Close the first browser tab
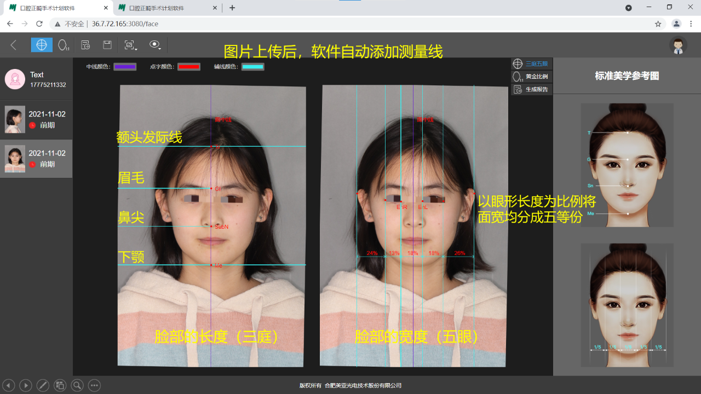Viewport: 701px width, 394px height. (106, 8)
